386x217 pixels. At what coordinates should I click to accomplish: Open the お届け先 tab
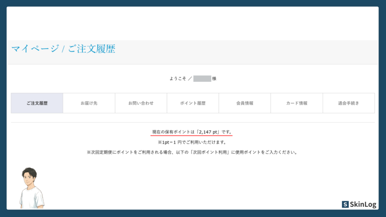tap(89, 103)
